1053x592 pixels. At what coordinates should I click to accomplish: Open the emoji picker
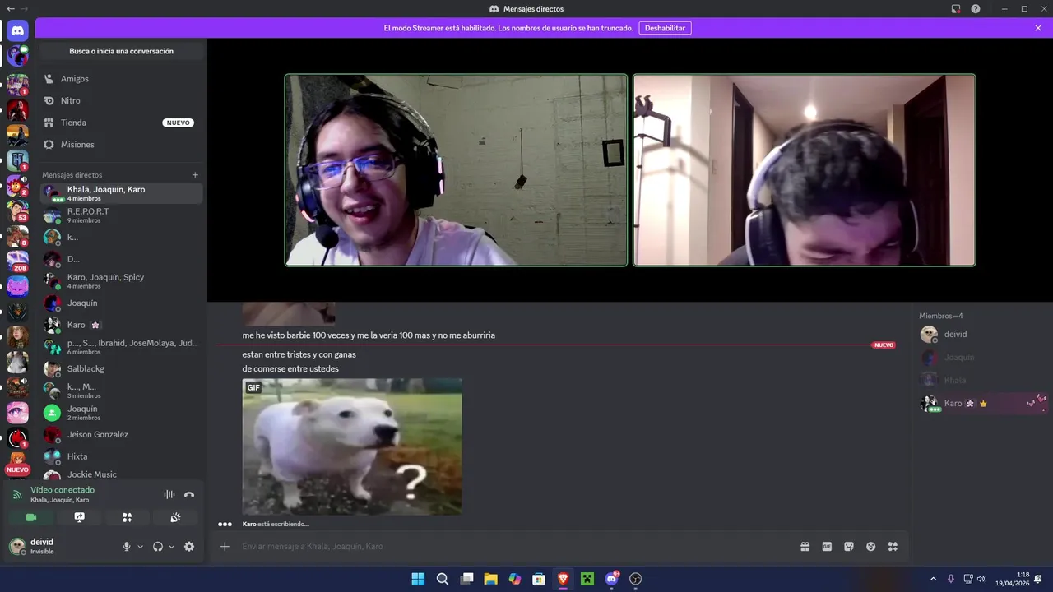(871, 547)
